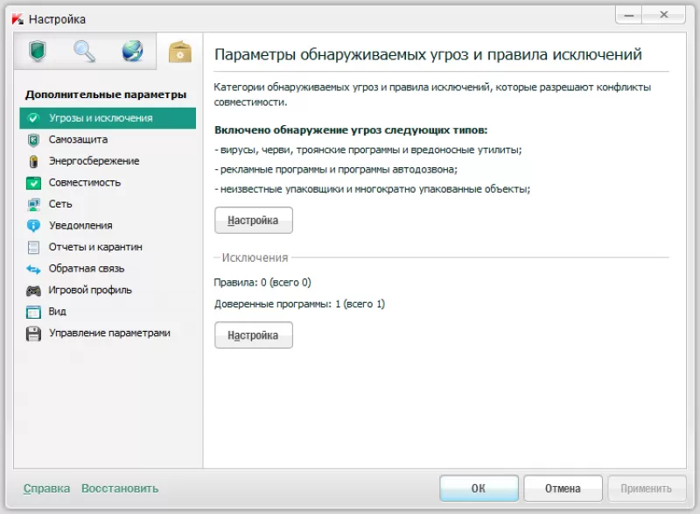This screenshot has height=514, width=700.
Task: Click the Восстановить link
Action: pyautogui.click(x=120, y=489)
